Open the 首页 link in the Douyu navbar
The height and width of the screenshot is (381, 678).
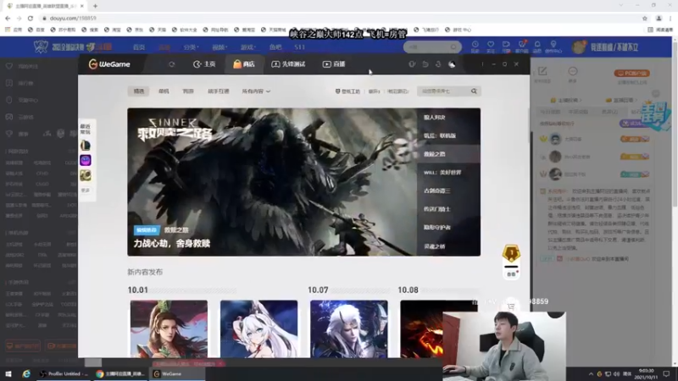tap(139, 47)
